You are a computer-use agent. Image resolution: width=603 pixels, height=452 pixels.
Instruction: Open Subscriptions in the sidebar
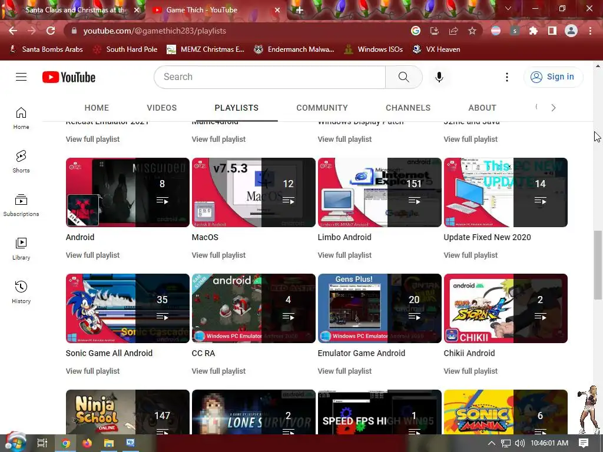(21, 205)
